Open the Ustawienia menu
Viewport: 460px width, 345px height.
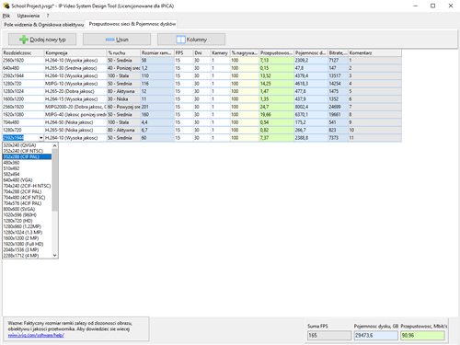29,16
